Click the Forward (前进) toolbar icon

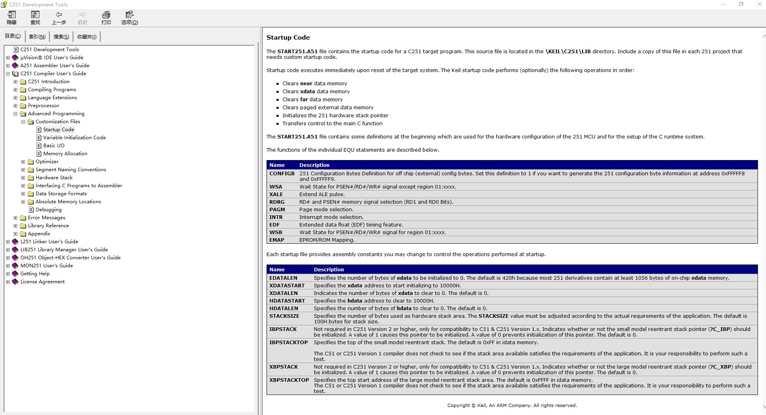point(83,18)
